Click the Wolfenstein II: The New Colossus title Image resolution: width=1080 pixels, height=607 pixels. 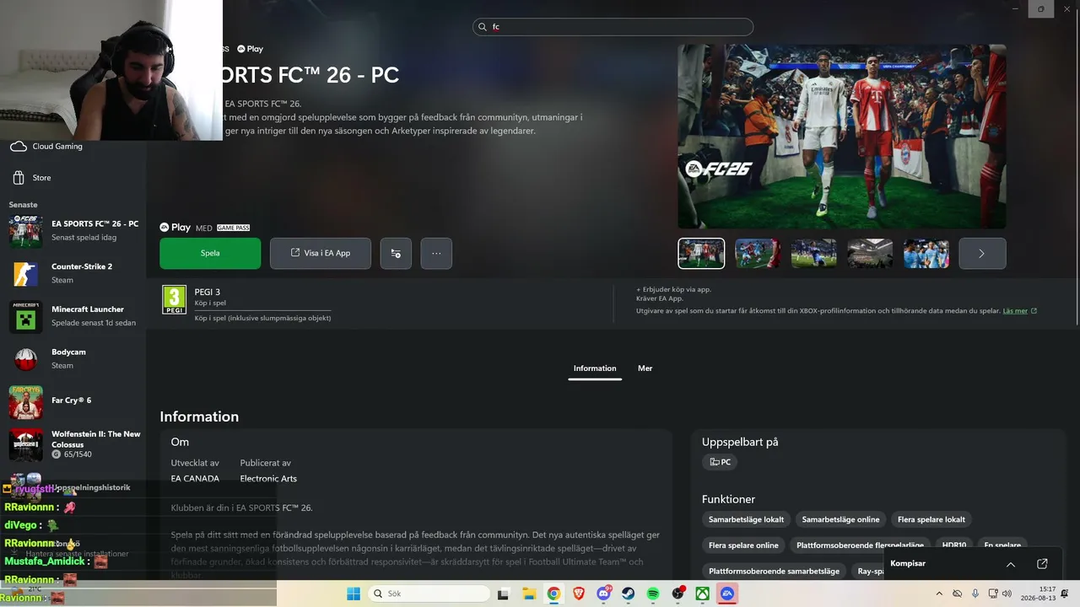click(96, 439)
